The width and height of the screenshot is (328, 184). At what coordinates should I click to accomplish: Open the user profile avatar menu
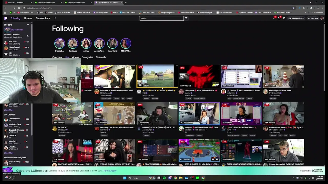pyautogui.click(x=322, y=18)
